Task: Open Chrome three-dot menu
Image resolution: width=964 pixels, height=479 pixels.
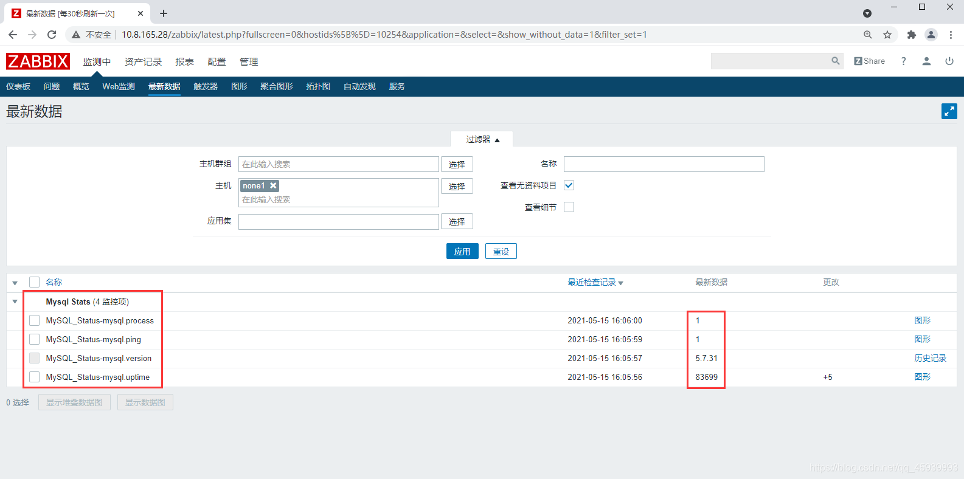Action: [951, 35]
